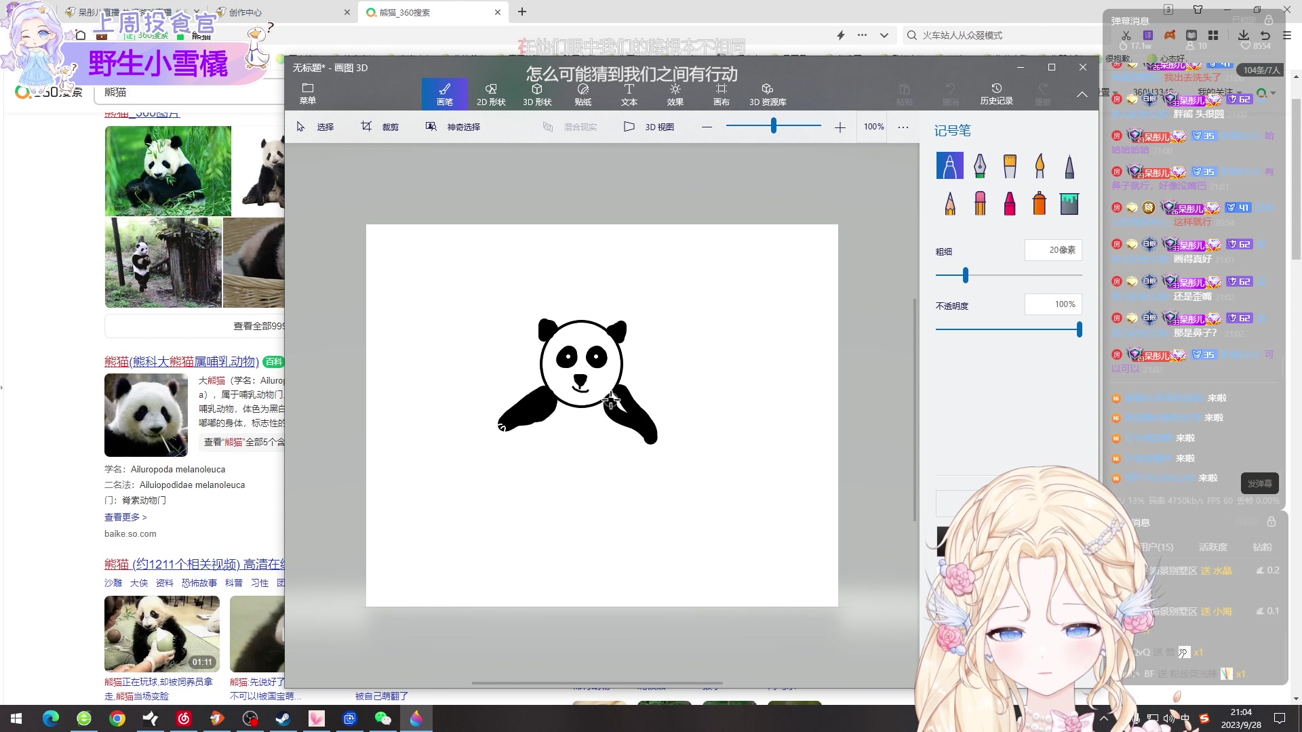1302x732 pixels.
Task: Select the Marker brush in Paint 3D
Action: coord(949,165)
